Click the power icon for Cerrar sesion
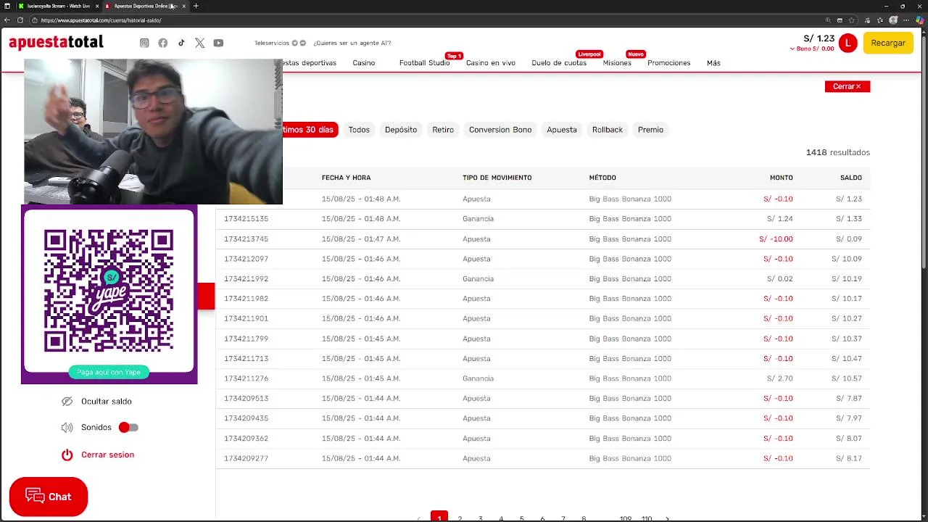928x522 pixels. coord(67,455)
